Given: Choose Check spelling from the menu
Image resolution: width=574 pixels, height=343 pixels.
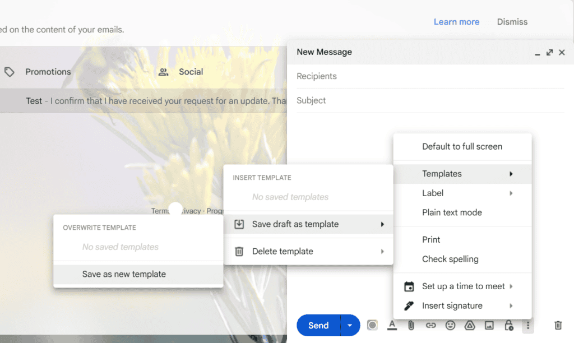Looking at the screenshot, I should coord(450,259).
